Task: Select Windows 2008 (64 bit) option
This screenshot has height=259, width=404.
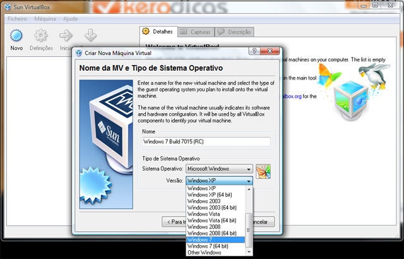Action: [x=216, y=234]
